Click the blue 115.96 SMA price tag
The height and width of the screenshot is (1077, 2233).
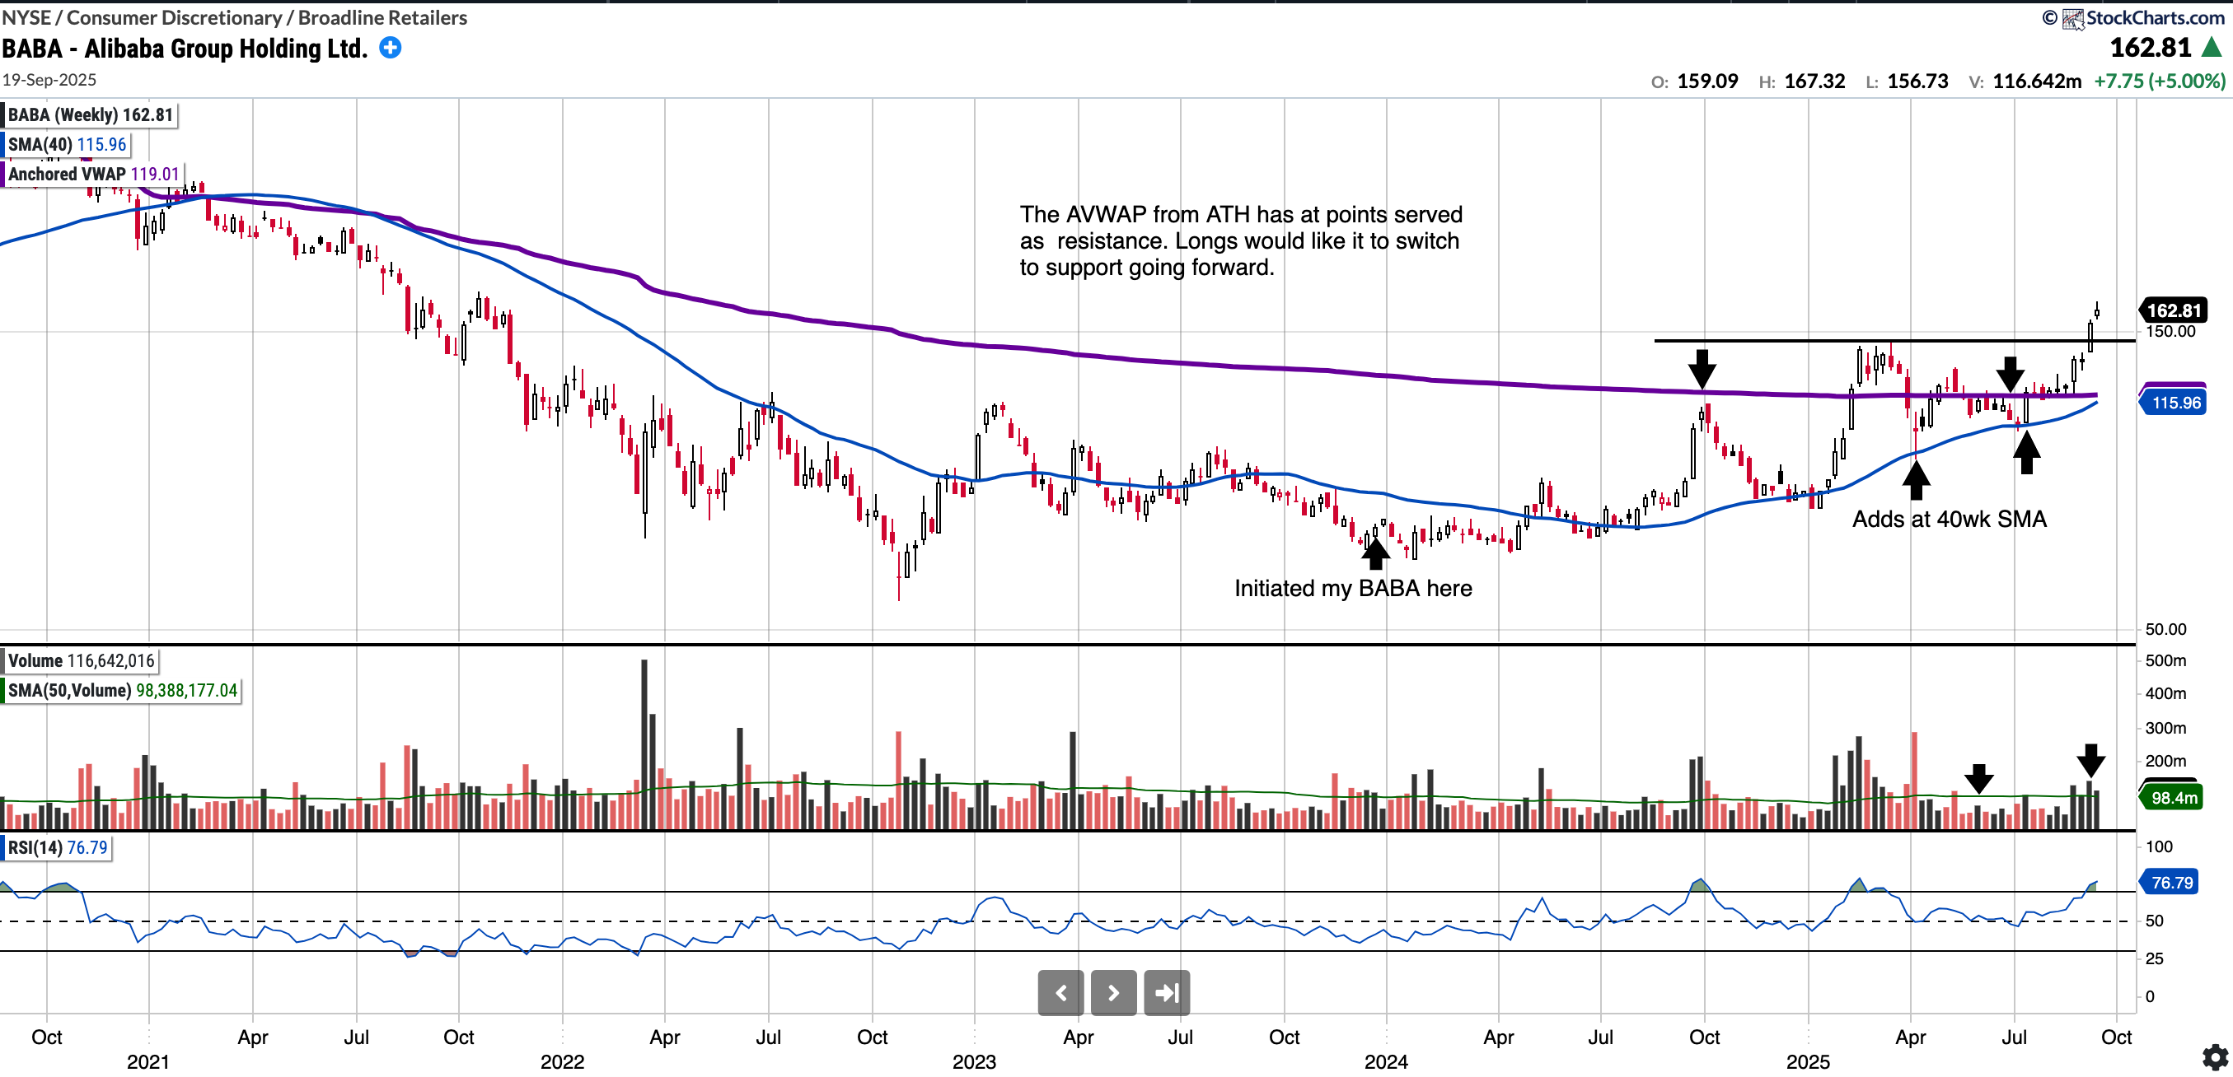pyautogui.click(x=2175, y=402)
